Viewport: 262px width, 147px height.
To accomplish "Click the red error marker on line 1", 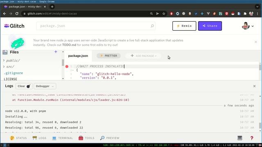I will [67, 67].
